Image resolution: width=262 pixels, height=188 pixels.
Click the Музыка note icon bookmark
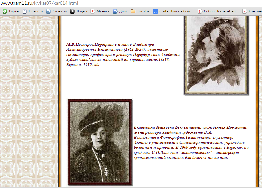[x=92, y=11]
